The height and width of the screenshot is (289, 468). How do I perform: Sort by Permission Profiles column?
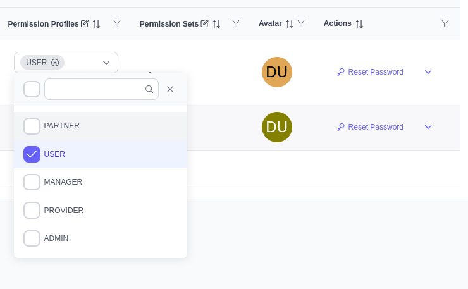(96, 23)
